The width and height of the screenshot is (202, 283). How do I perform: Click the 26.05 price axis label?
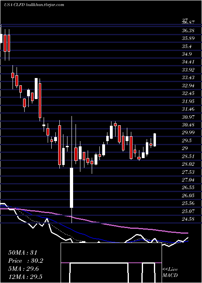tap(188, 195)
